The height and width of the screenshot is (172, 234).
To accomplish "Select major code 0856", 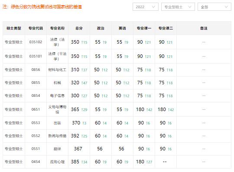I will tap(36, 70).
